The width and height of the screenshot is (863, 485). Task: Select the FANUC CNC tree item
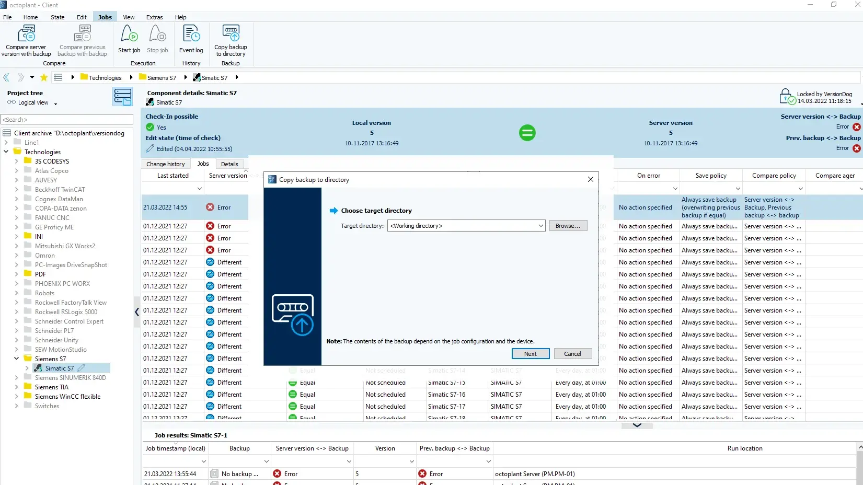click(52, 218)
